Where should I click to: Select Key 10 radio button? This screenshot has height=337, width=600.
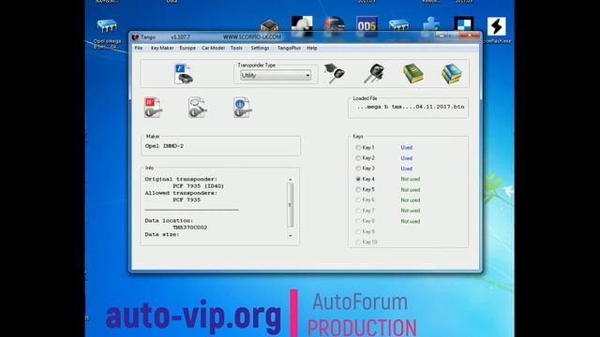pyautogui.click(x=358, y=242)
